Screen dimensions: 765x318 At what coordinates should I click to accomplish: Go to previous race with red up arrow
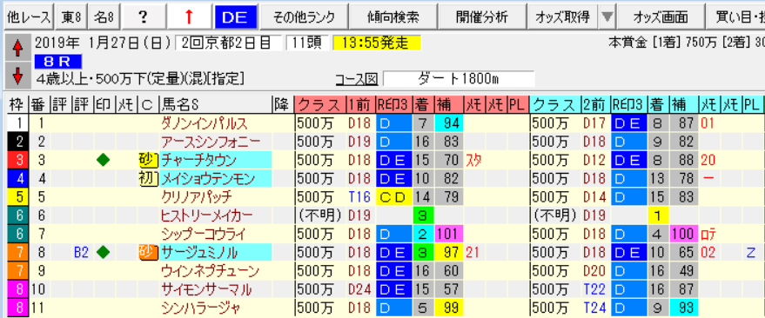pyautogui.click(x=17, y=49)
